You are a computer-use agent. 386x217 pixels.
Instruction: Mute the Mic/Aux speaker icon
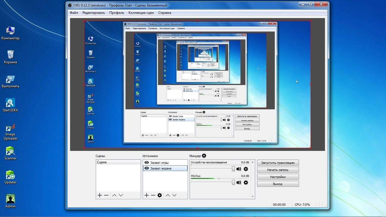pyautogui.click(x=239, y=183)
